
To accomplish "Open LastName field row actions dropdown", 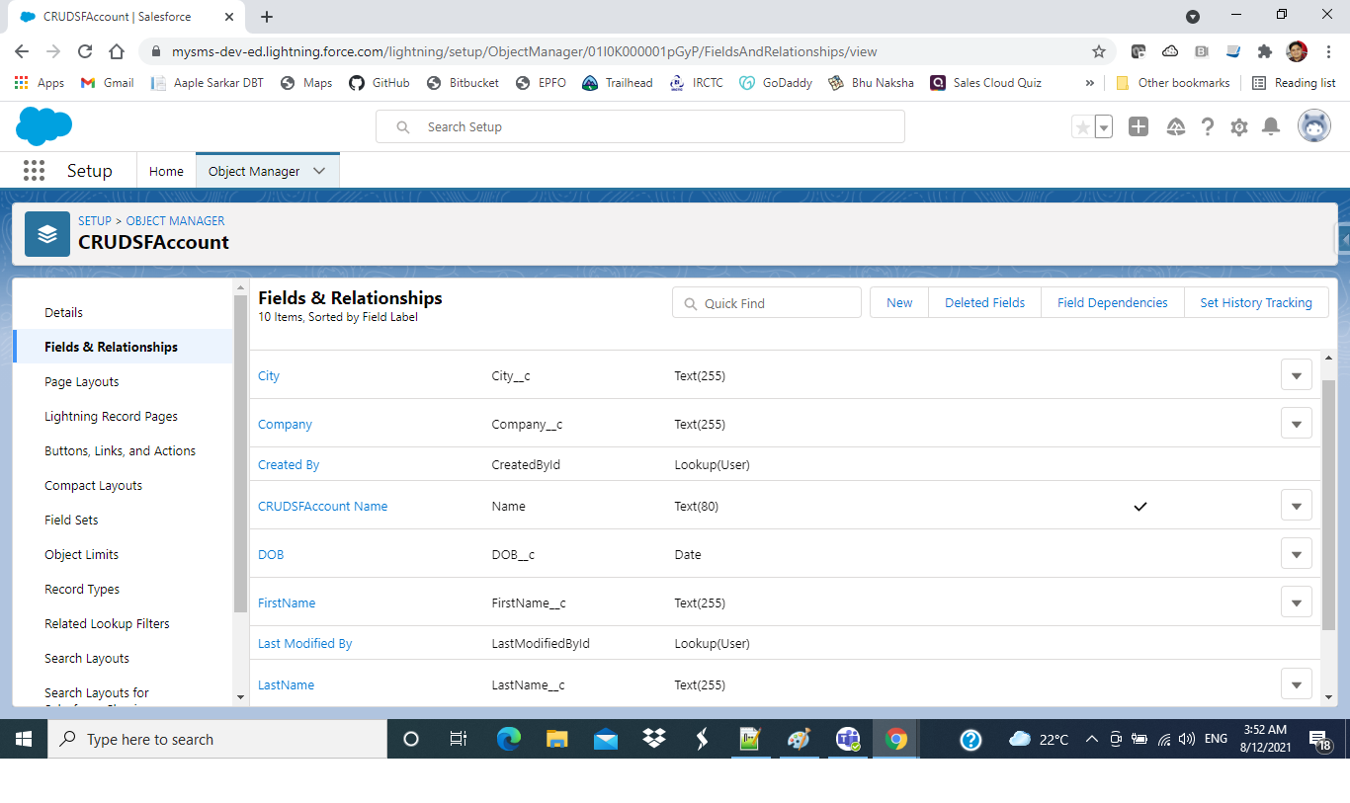I will coord(1297,684).
